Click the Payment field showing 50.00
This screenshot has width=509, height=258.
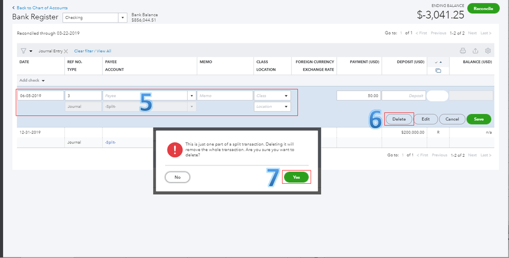(x=359, y=96)
